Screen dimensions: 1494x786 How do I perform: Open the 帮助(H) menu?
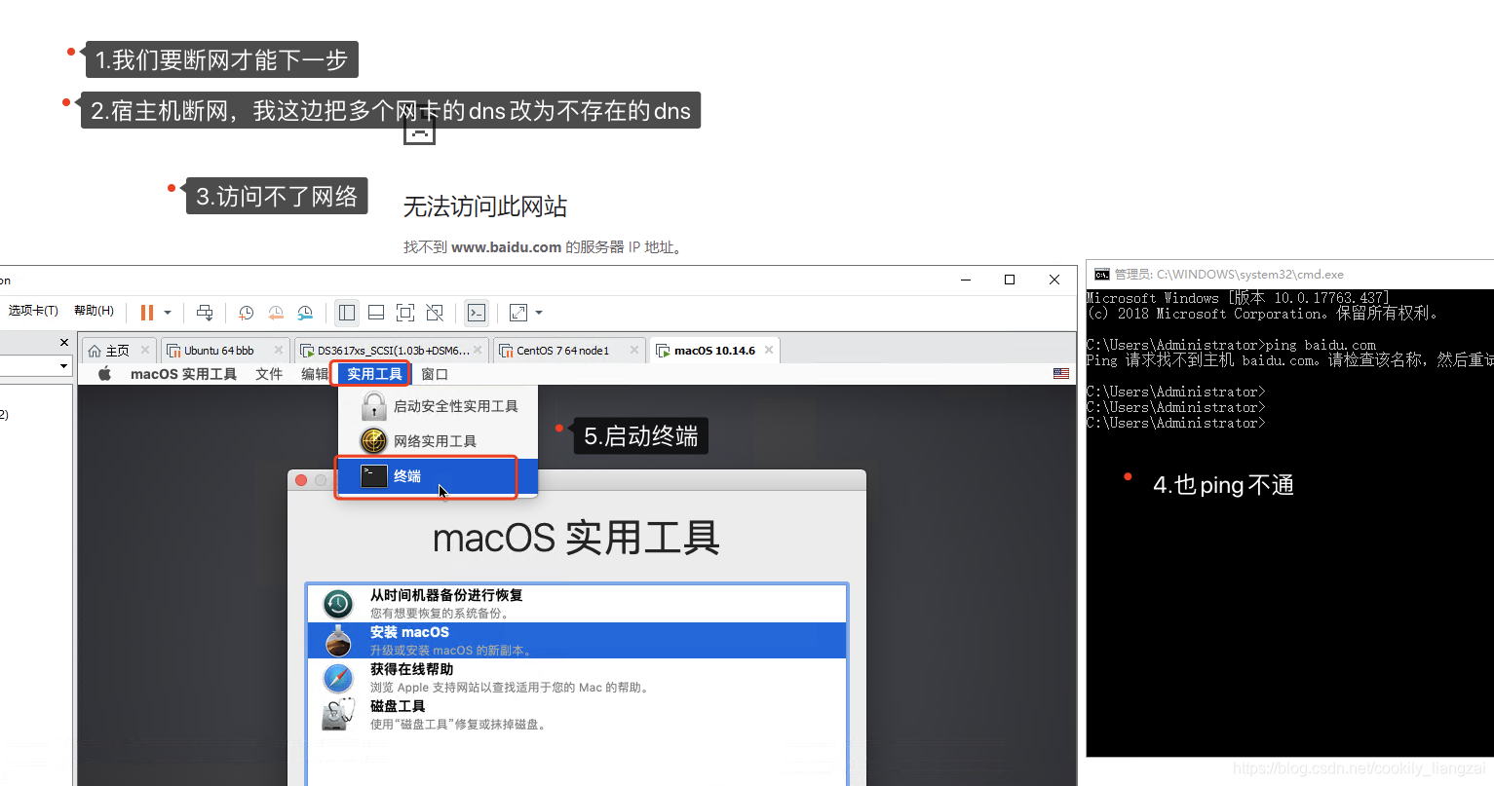94,311
